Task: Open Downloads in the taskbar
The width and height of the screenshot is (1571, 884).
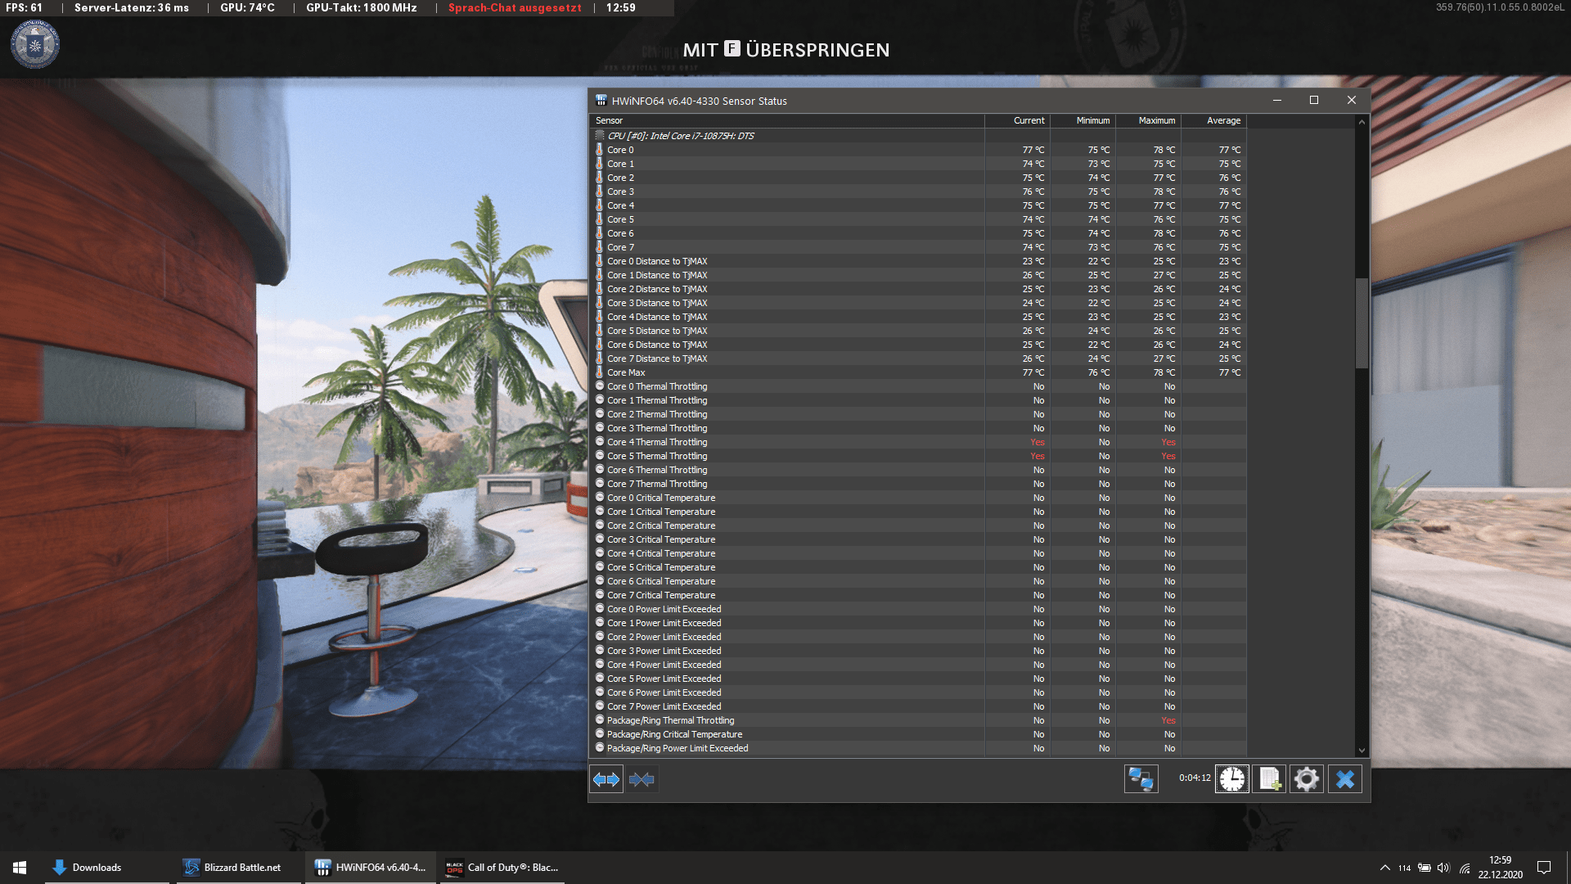Action: pos(106,868)
